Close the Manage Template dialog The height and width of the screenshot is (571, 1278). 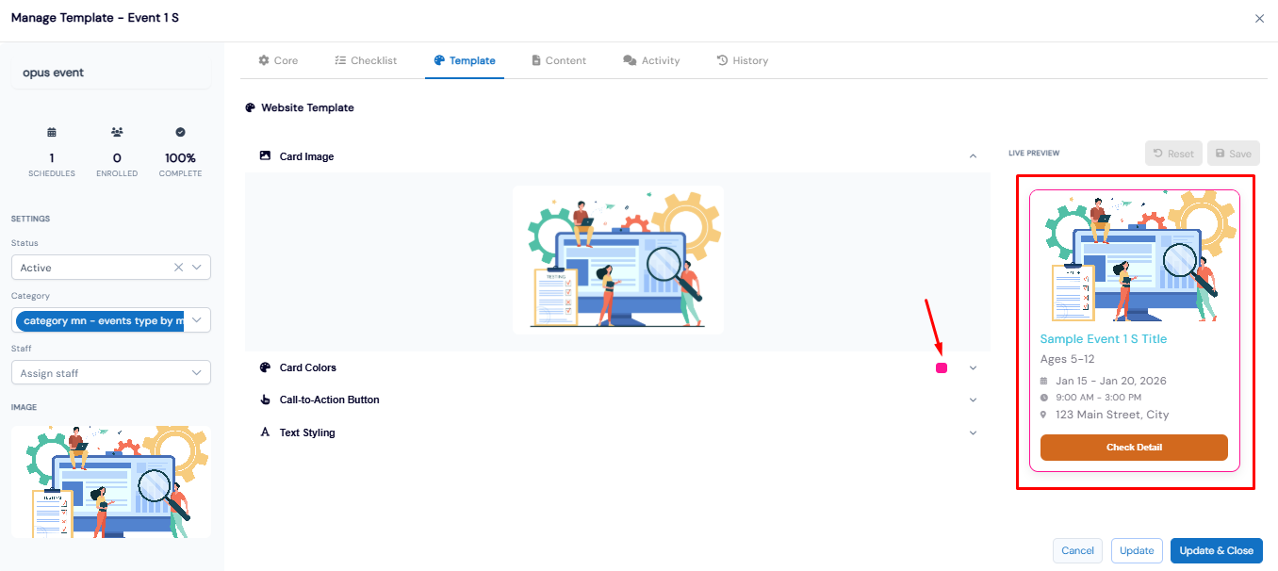point(1259,18)
